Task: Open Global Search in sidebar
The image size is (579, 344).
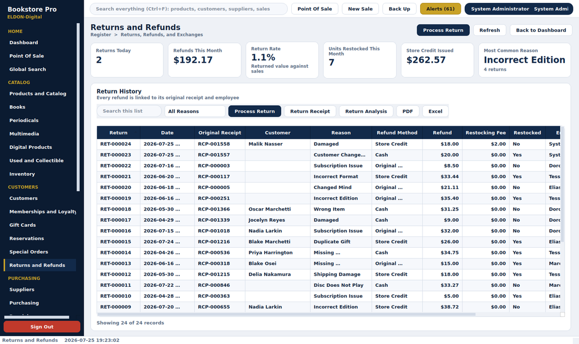Action: pyautogui.click(x=40, y=69)
